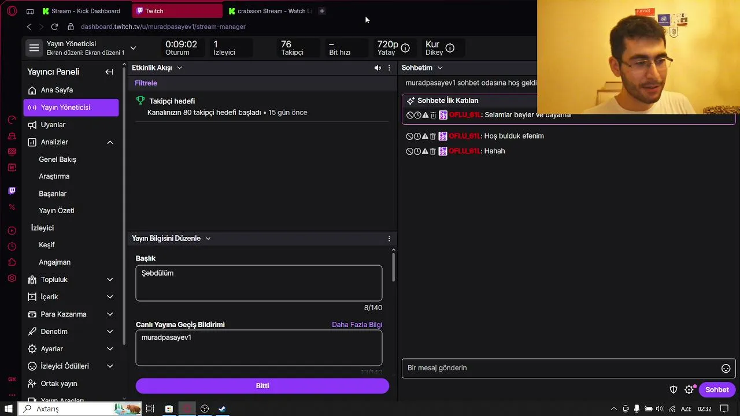
Task: Select the Twitch browser tab
Action: [177, 11]
